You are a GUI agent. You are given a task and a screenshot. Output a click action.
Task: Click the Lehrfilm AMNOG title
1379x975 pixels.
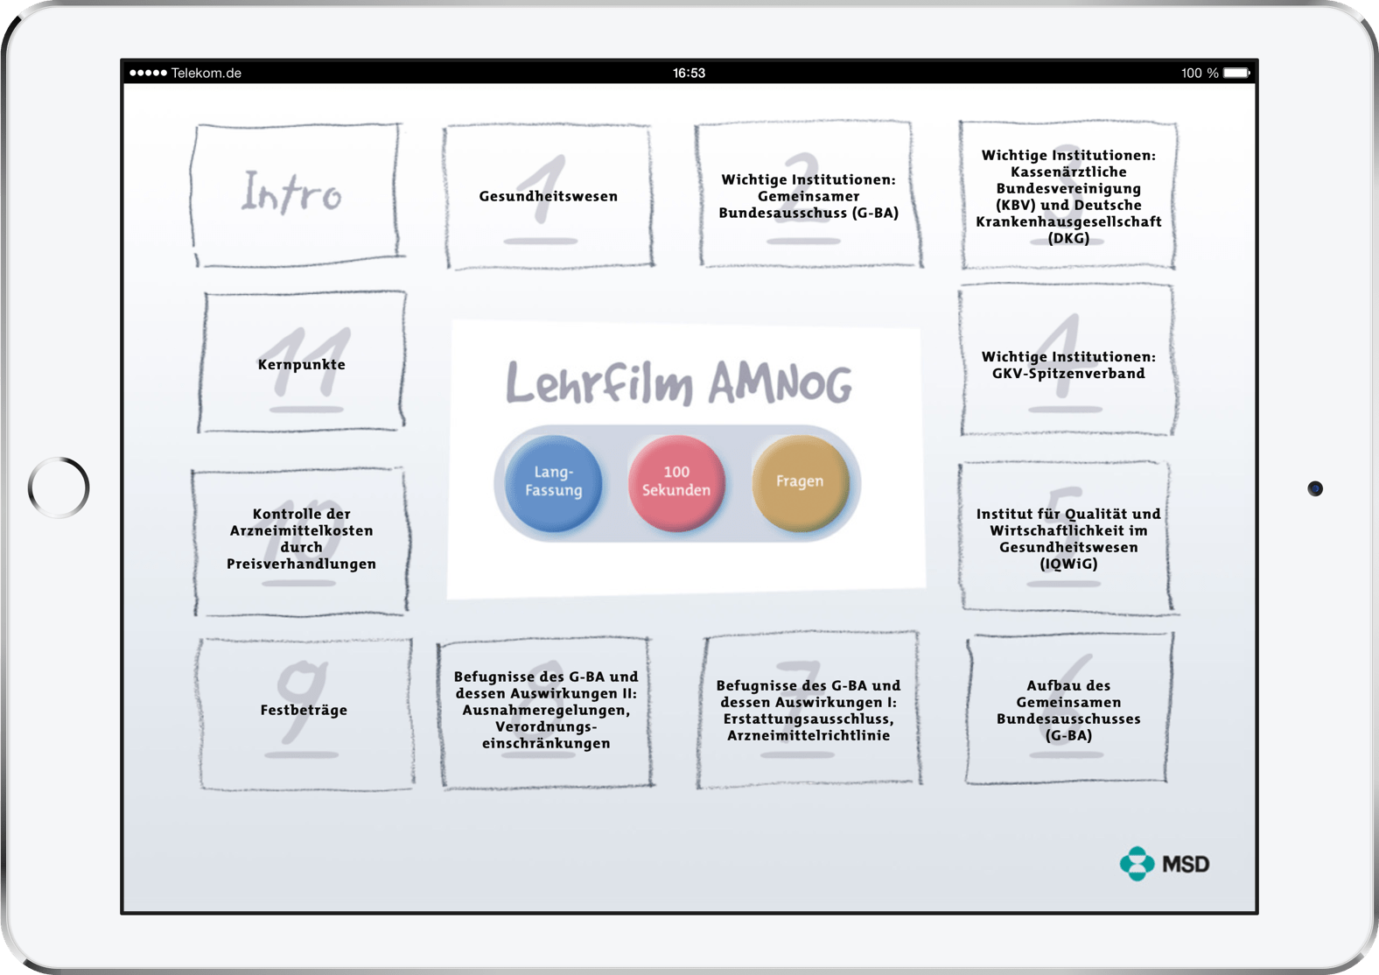click(x=679, y=382)
